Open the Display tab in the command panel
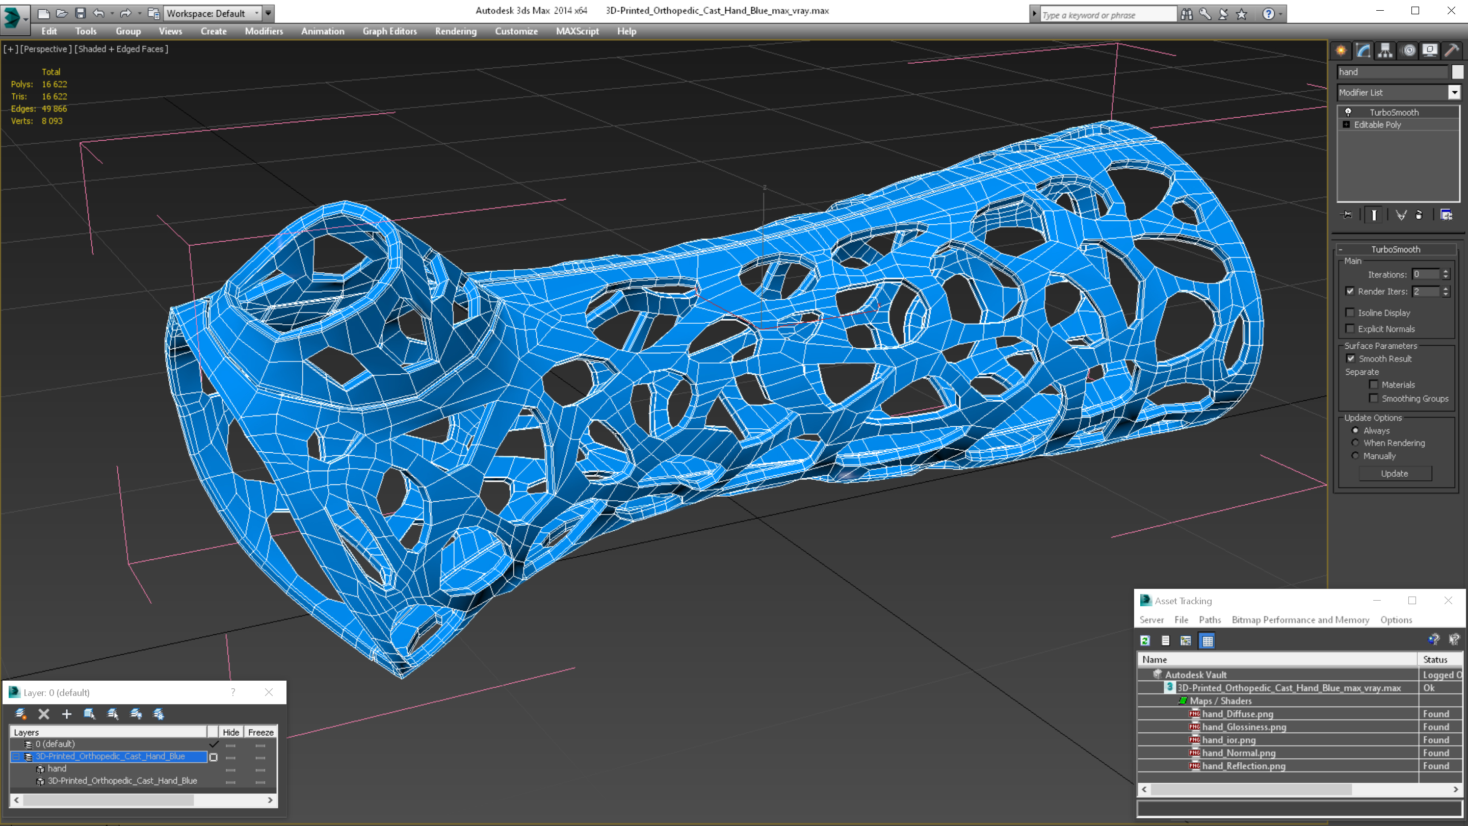 click(x=1430, y=50)
